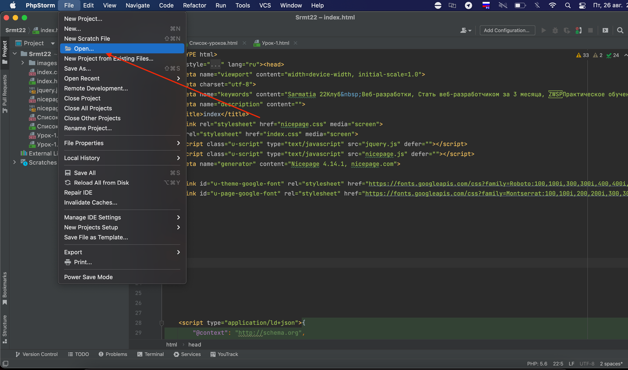Click the 33 warnings indicator

click(582, 55)
